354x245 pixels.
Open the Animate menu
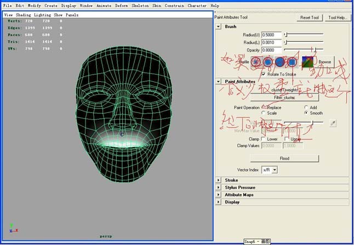104,5
